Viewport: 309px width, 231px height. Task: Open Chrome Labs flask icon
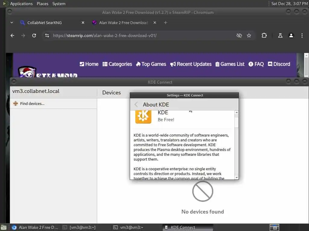(x=280, y=35)
